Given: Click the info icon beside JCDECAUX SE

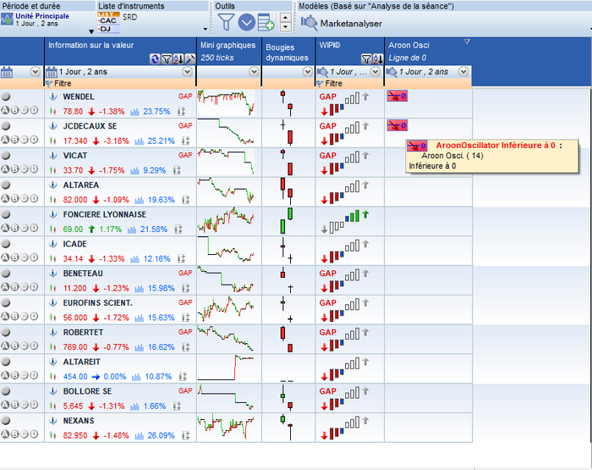Looking at the screenshot, I should click(x=53, y=126).
